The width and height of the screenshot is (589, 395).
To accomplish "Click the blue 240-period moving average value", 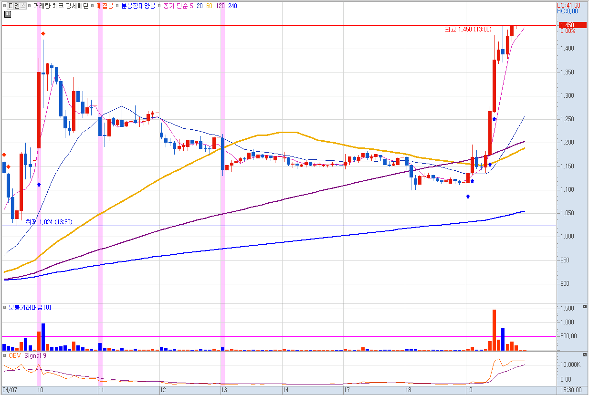I will (x=233, y=6).
